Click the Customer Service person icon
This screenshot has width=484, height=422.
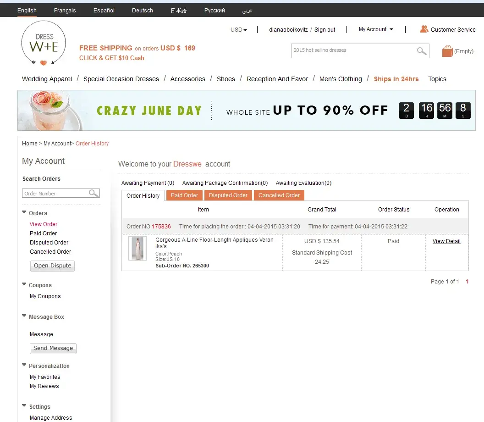pyautogui.click(x=424, y=29)
